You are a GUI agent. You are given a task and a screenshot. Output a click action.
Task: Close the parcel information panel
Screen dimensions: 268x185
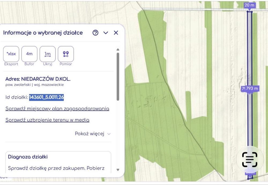(116, 33)
